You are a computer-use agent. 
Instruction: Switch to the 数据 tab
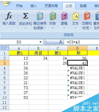tap(83, 6)
